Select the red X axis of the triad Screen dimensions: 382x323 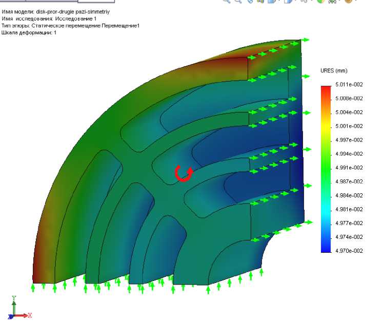[x=25, y=316]
